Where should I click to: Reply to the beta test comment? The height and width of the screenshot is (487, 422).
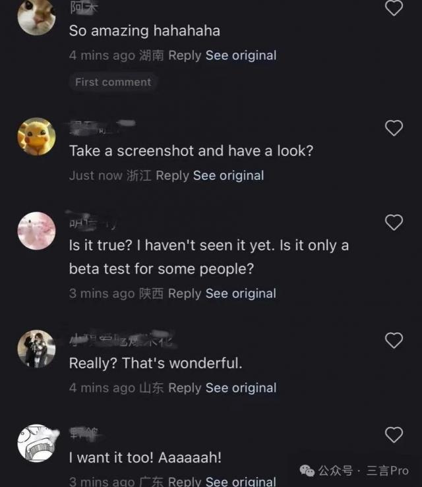pos(185,294)
